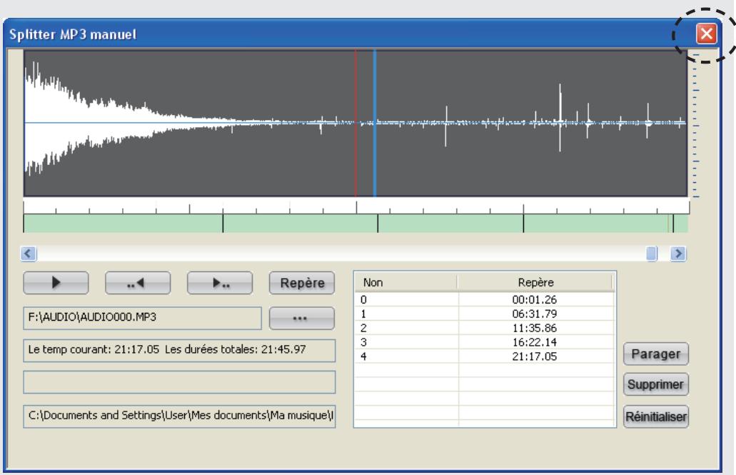
Task: Delete the marker with the Supprimer button
Action: coord(656,384)
